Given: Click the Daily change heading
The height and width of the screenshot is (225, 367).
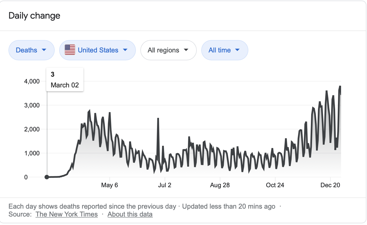Looking at the screenshot, I should (x=34, y=16).
